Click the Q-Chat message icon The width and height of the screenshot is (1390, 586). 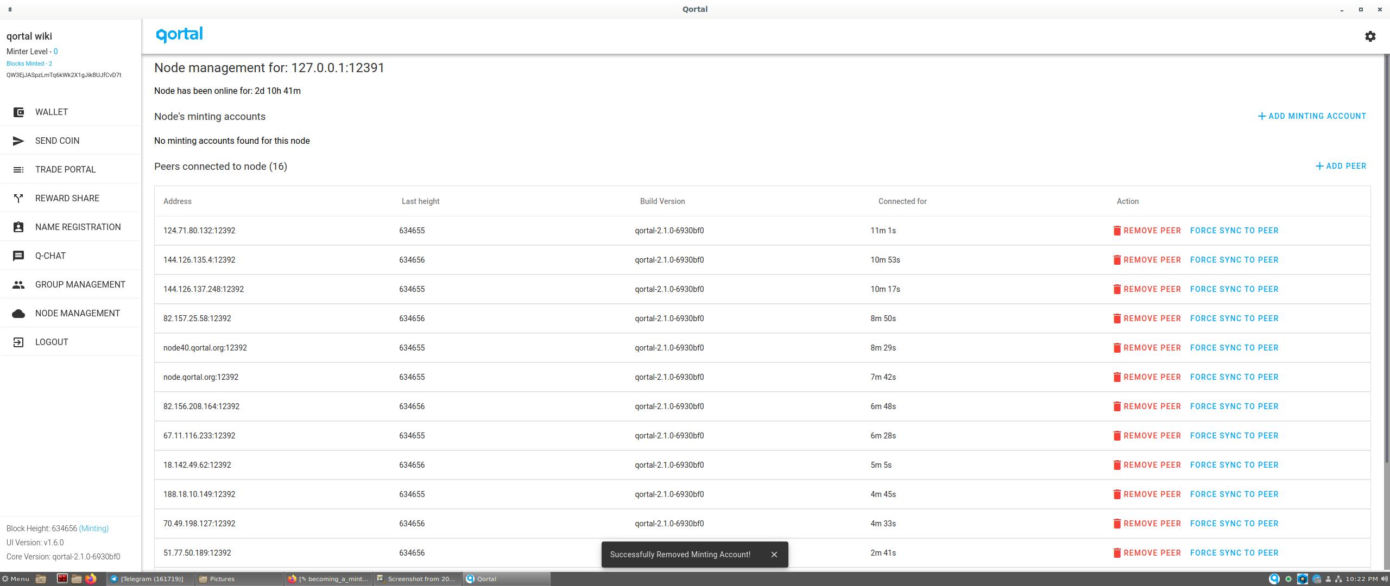click(18, 256)
